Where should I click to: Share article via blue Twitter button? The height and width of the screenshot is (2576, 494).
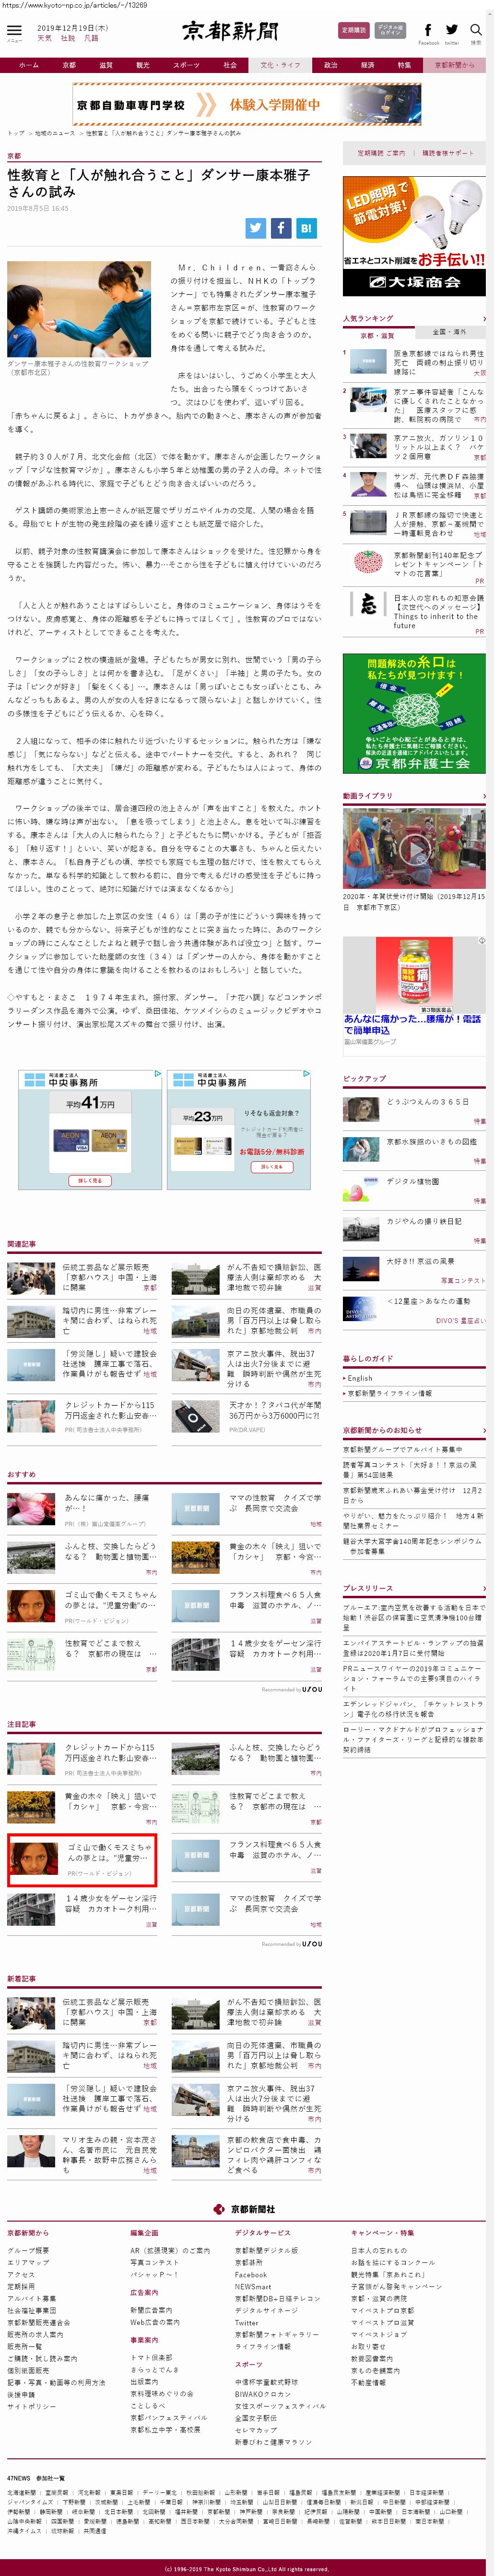click(256, 228)
